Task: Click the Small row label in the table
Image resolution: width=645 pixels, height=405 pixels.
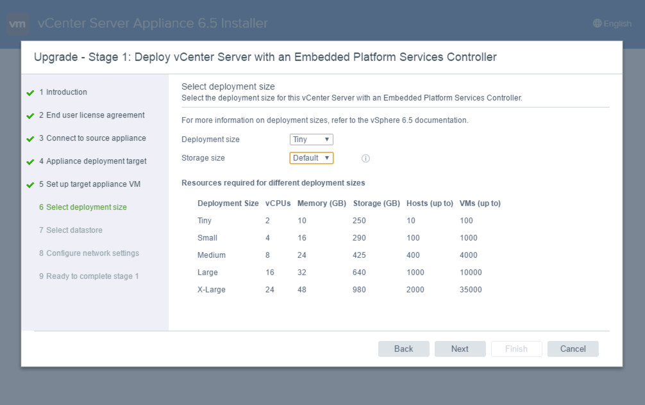Action: click(x=207, y=237)
